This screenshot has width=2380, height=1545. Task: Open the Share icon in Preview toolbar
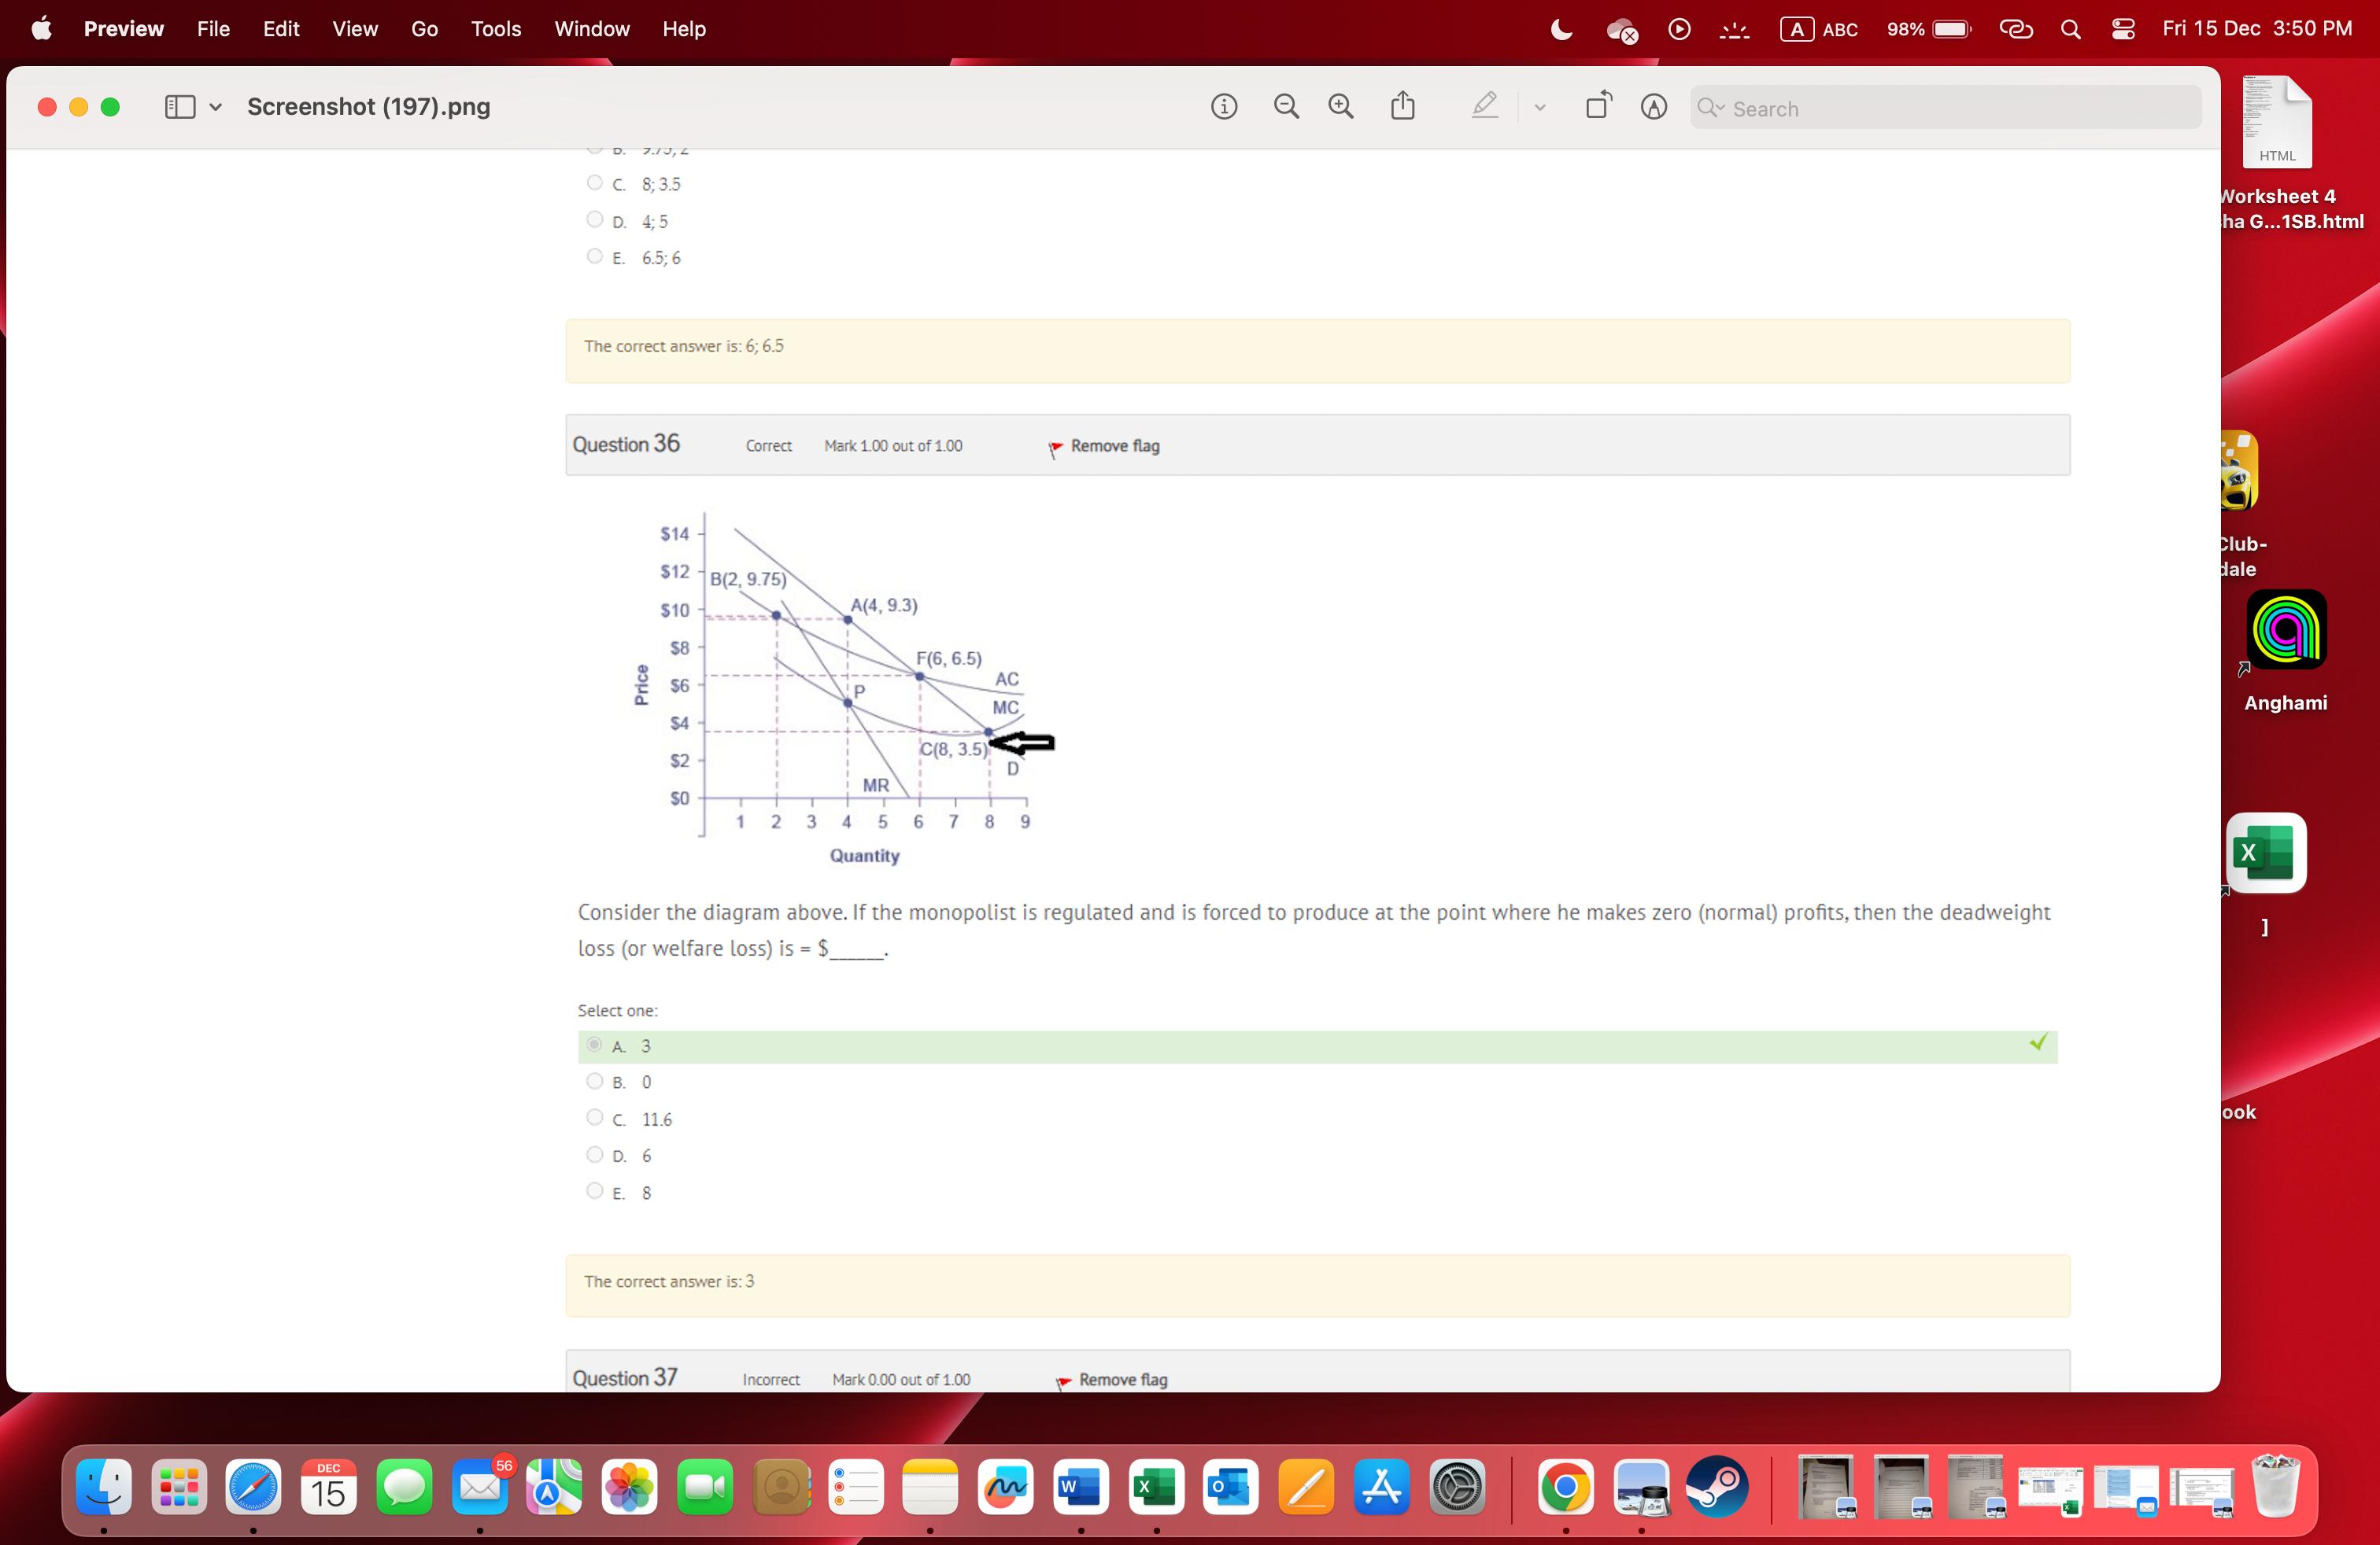tap(1403, 106)
